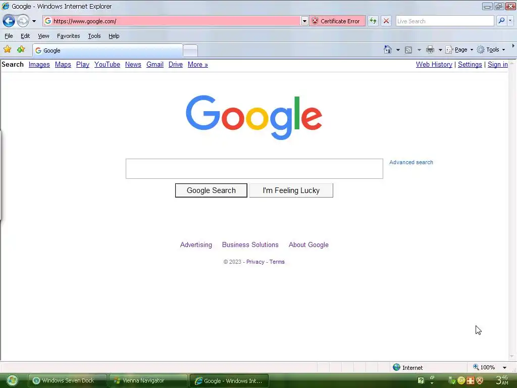The image size is (517, 388).
Task: Click the red security shield tray icon
Action: point(480,380)
